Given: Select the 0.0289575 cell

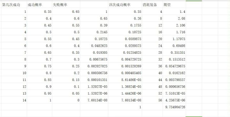Looking at the screenshot, I should tap(125, 46).
